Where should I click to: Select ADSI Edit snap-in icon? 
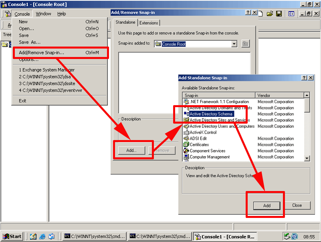click(x=186, y=138)
